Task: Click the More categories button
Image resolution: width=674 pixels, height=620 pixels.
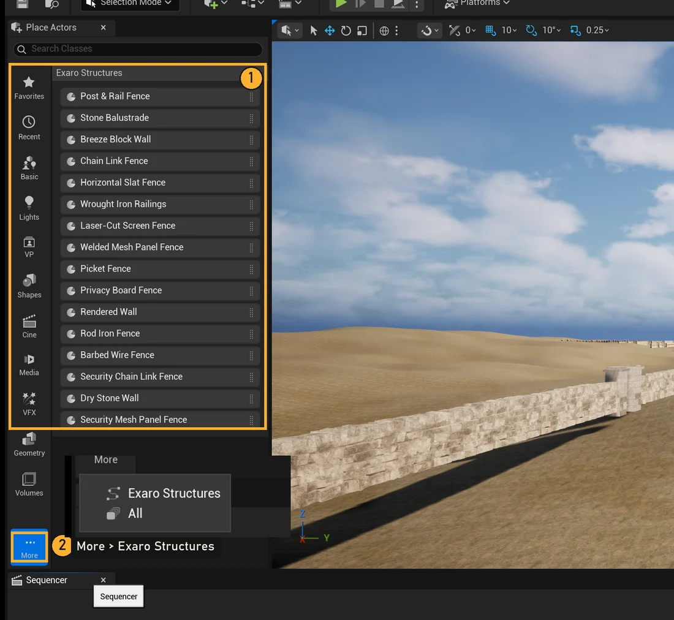Action: pyautogui.click(x=29, y=547)
